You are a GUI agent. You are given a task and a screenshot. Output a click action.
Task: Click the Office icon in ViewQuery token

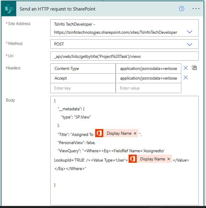(133, 159)
